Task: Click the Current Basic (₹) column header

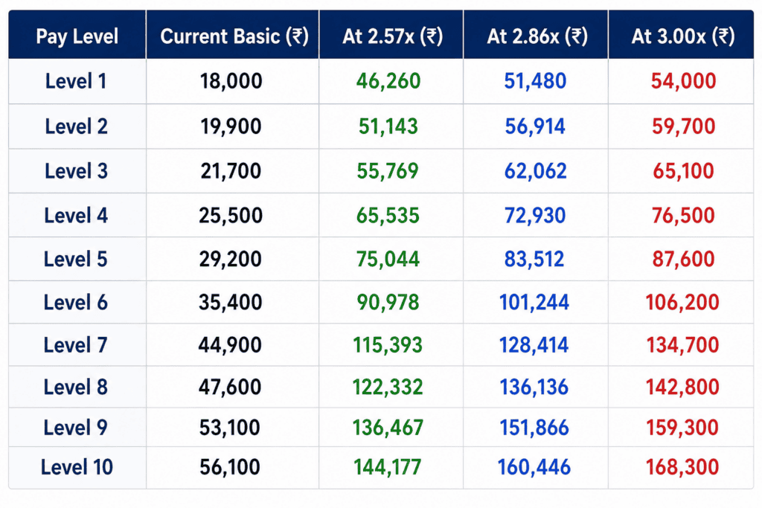Action: tap(234, 36)
